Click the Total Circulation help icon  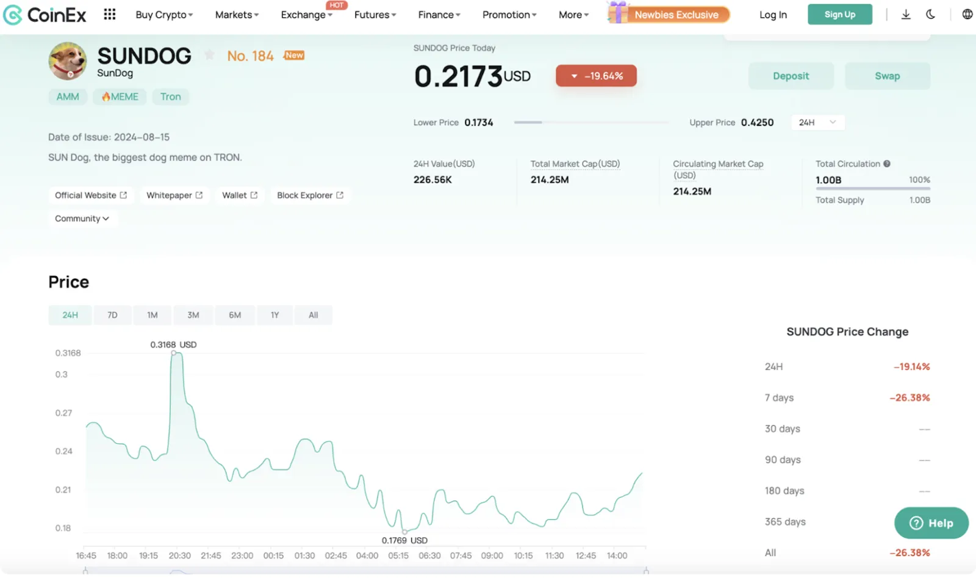coord(887,164)
